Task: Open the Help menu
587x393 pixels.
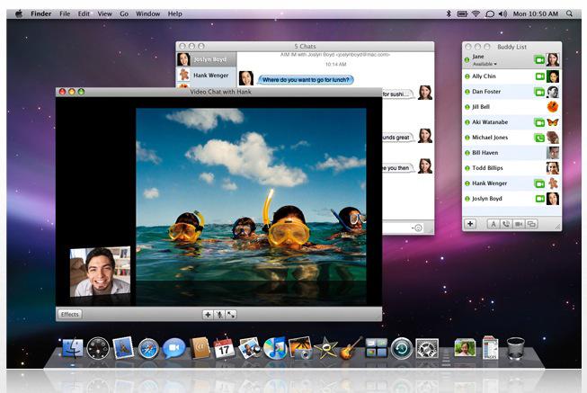Action: click(x=174, y=13)
